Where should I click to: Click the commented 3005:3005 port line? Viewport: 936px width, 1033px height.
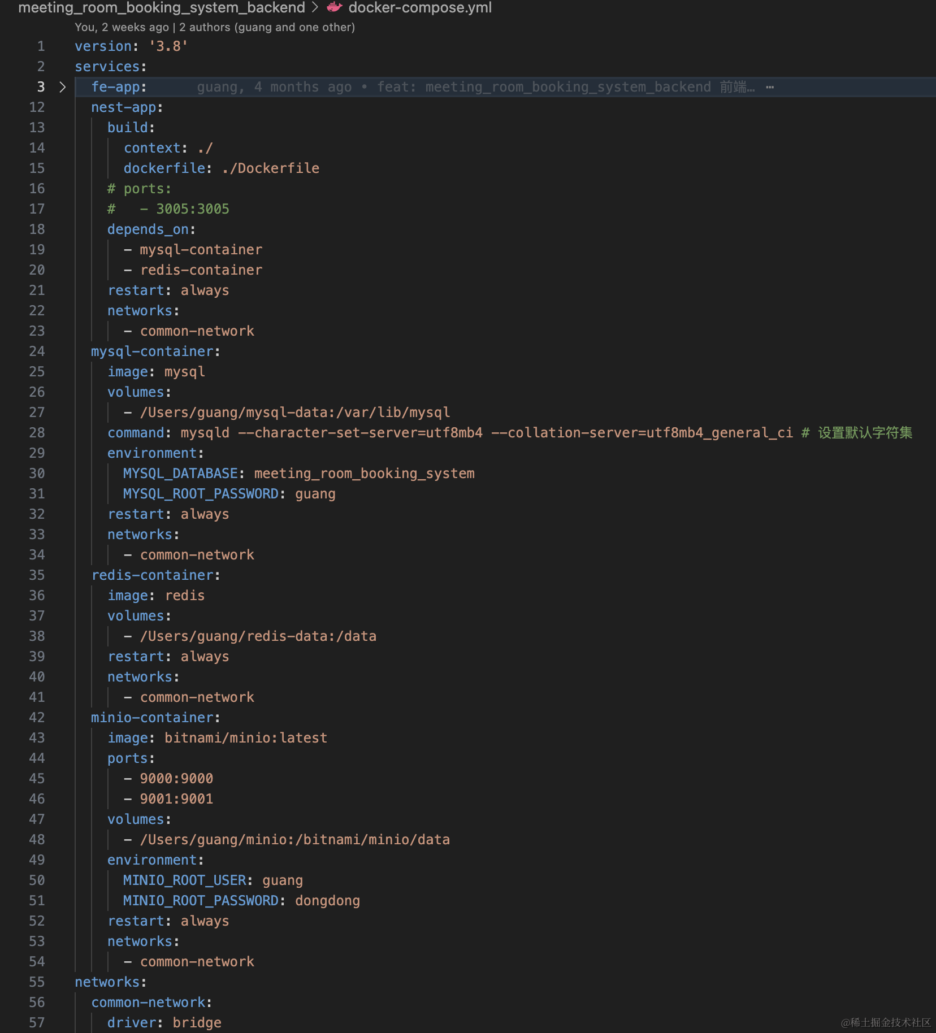point(192,209)
